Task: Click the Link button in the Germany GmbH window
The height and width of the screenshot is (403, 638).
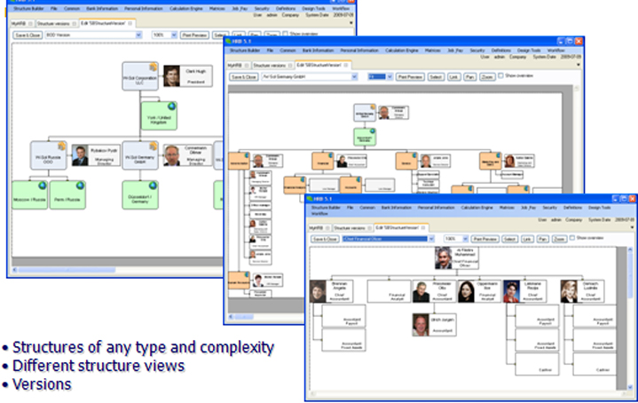Action: [453, 77]
